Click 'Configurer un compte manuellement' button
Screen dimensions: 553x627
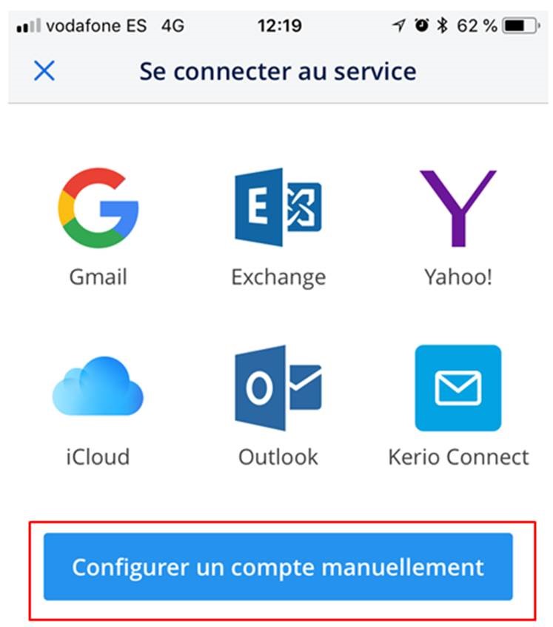click(278, 567)
